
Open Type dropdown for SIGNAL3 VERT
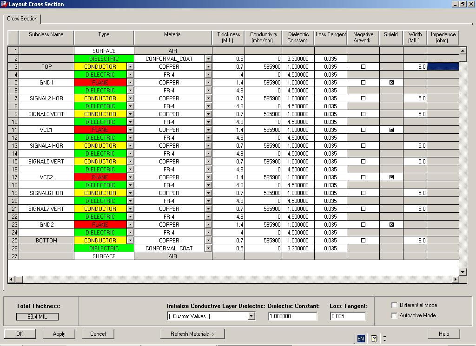[130, 114]
